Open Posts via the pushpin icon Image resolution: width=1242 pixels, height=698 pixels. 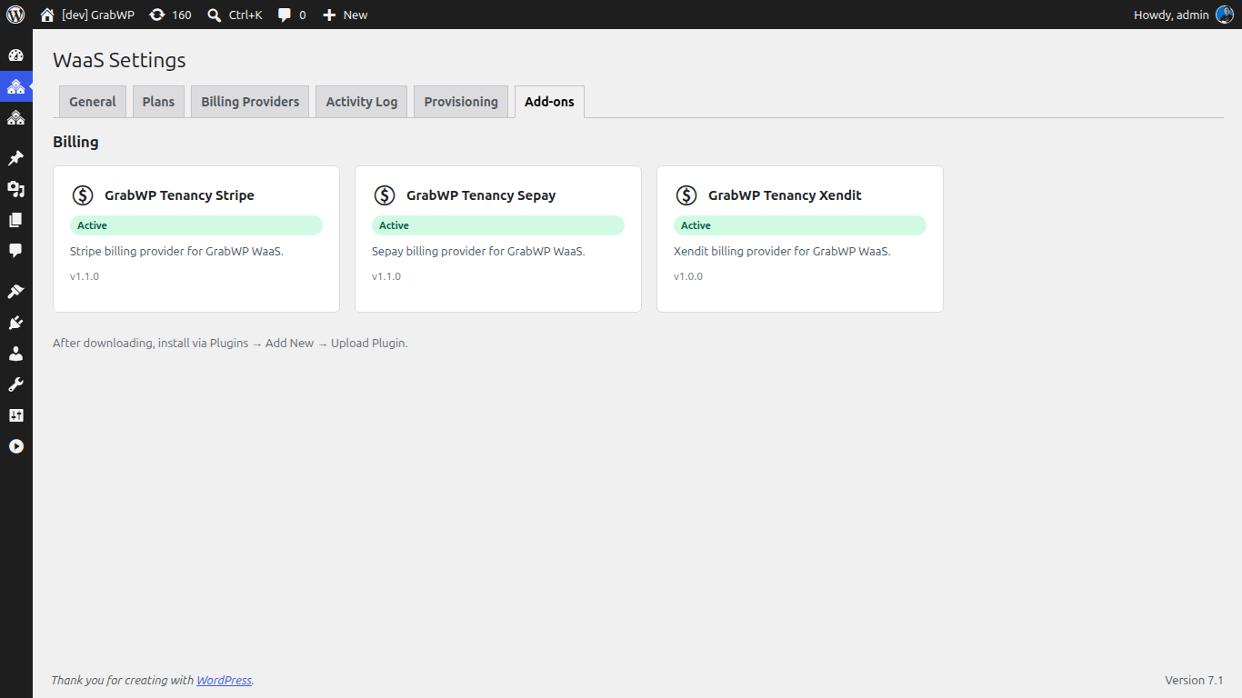15,158
